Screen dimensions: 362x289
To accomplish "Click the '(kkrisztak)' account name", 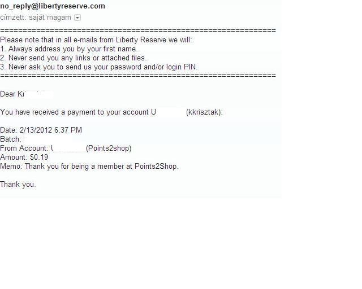I will click(x=204, y=112).
